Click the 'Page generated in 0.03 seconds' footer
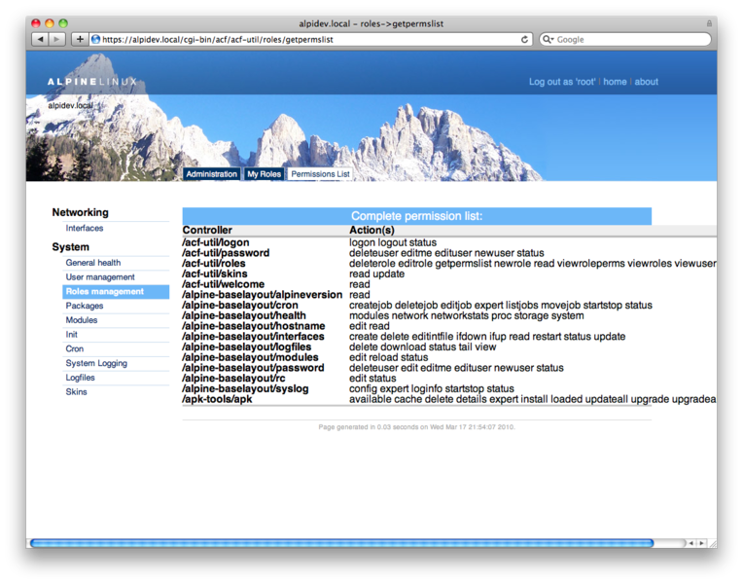The image size is (743, 584). click(x=416, y=427)
